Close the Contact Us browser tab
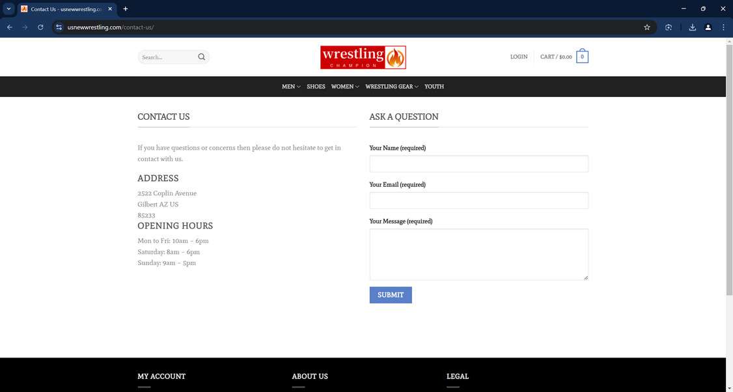The height and width of the screenshot is (392, 733). click(x=110, y=9)
